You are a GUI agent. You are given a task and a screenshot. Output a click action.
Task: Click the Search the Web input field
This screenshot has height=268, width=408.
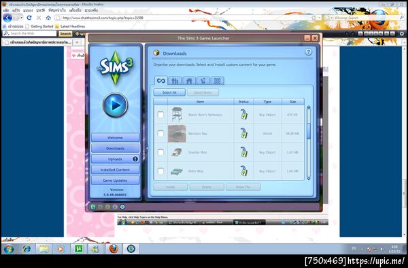[x=29, y=33]
